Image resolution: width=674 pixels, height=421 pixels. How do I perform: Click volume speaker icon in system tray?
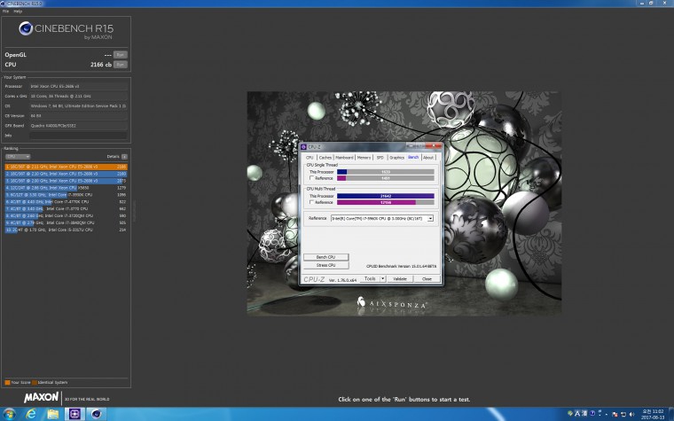point(631,414)
